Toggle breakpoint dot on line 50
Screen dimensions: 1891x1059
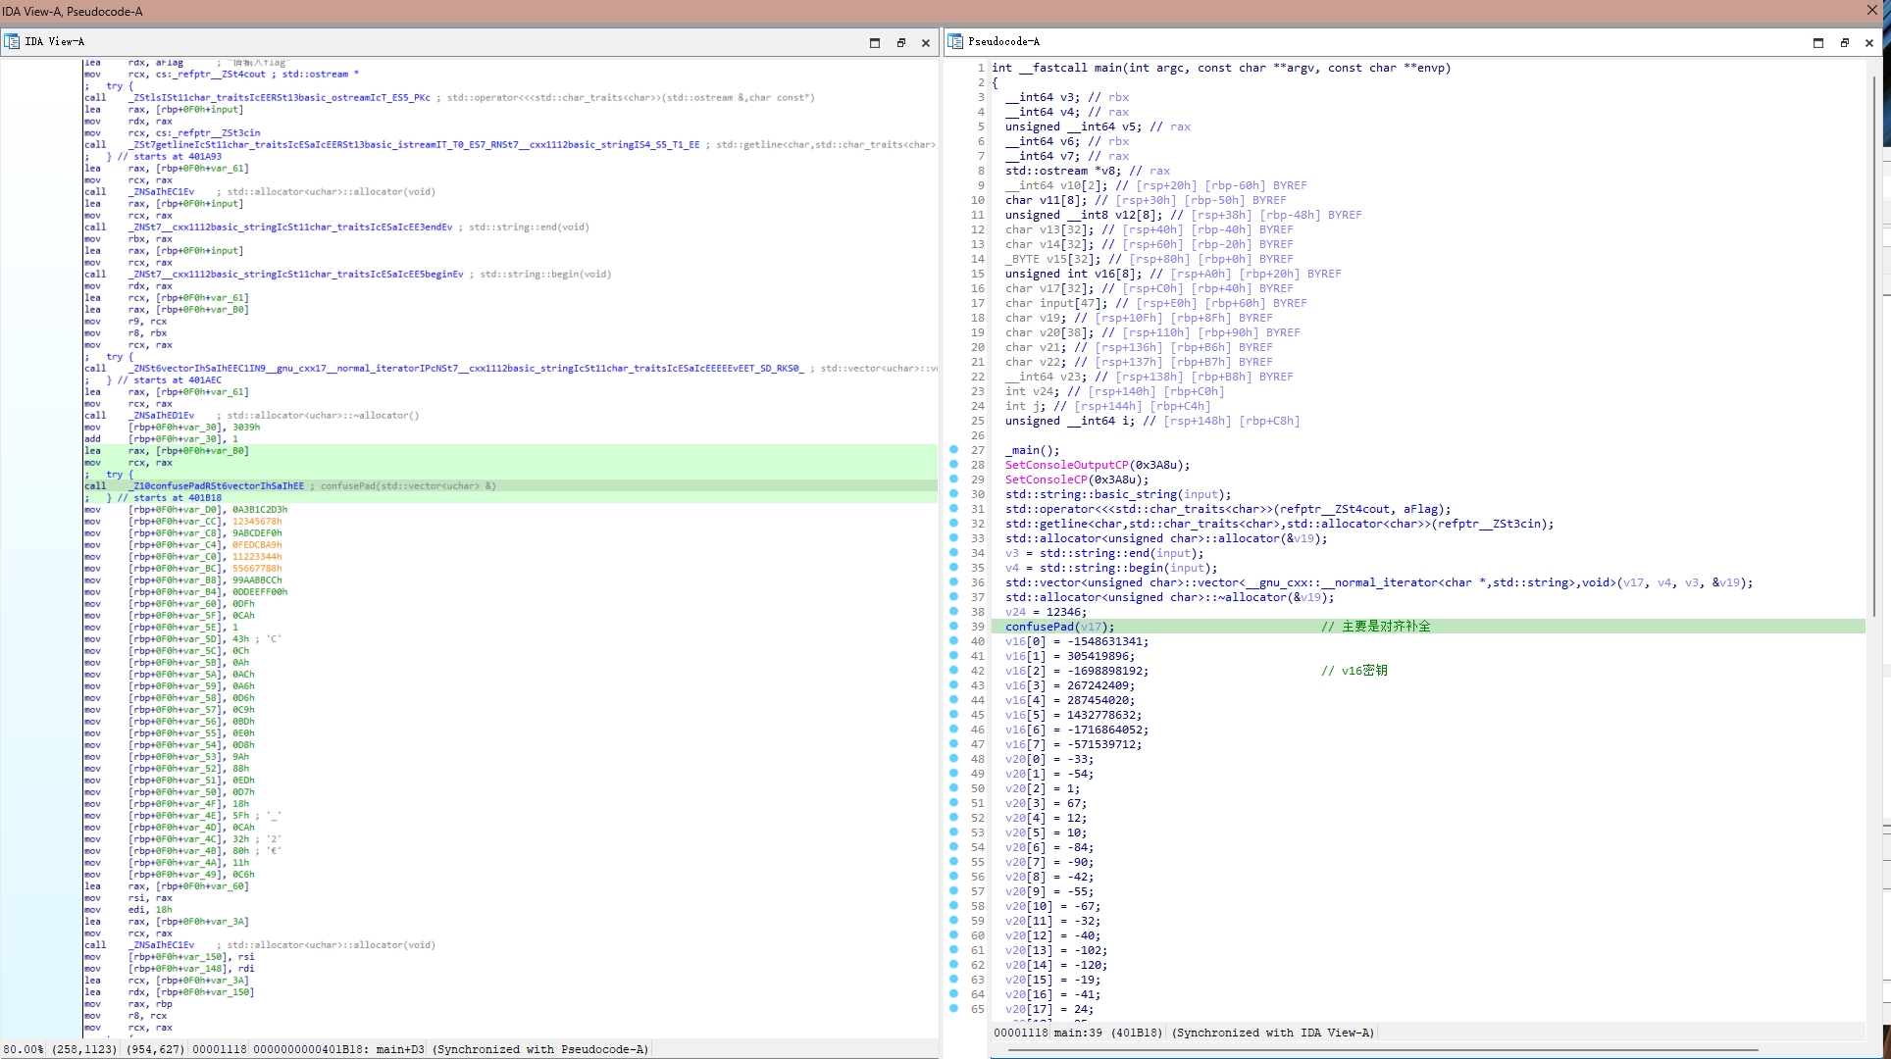pos(953,788)
